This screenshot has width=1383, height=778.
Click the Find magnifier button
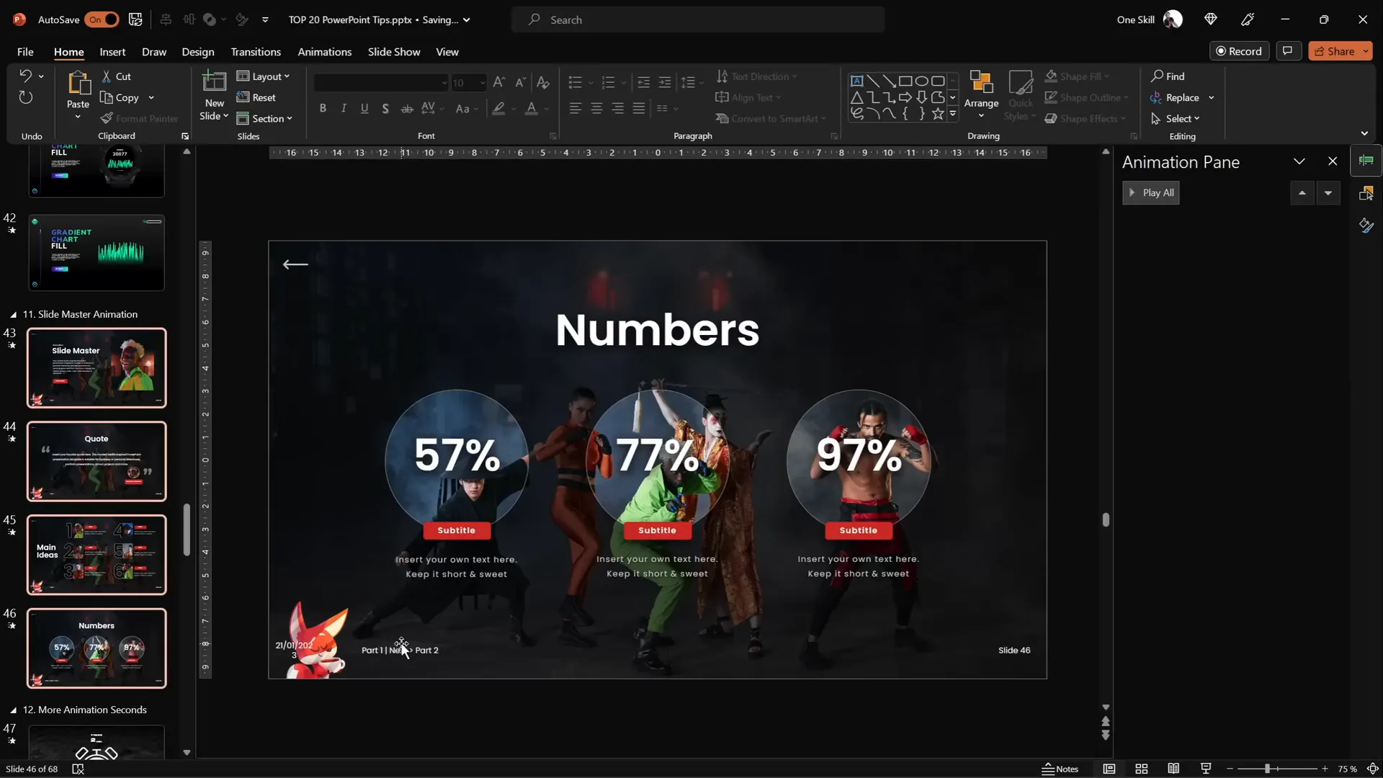(1168, 76)
